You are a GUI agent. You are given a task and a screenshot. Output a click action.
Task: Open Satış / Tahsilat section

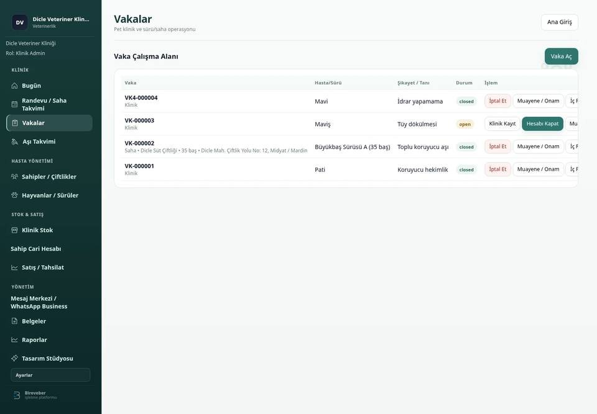[x=50, y=268]
